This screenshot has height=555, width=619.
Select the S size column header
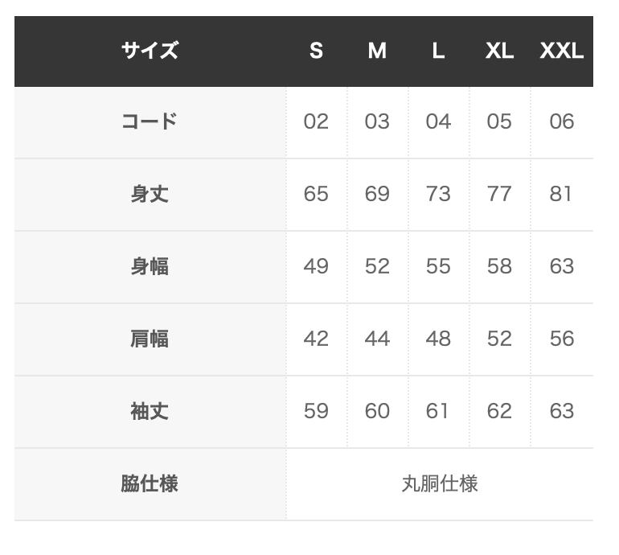pyautogui.click(x=316, y=51)
